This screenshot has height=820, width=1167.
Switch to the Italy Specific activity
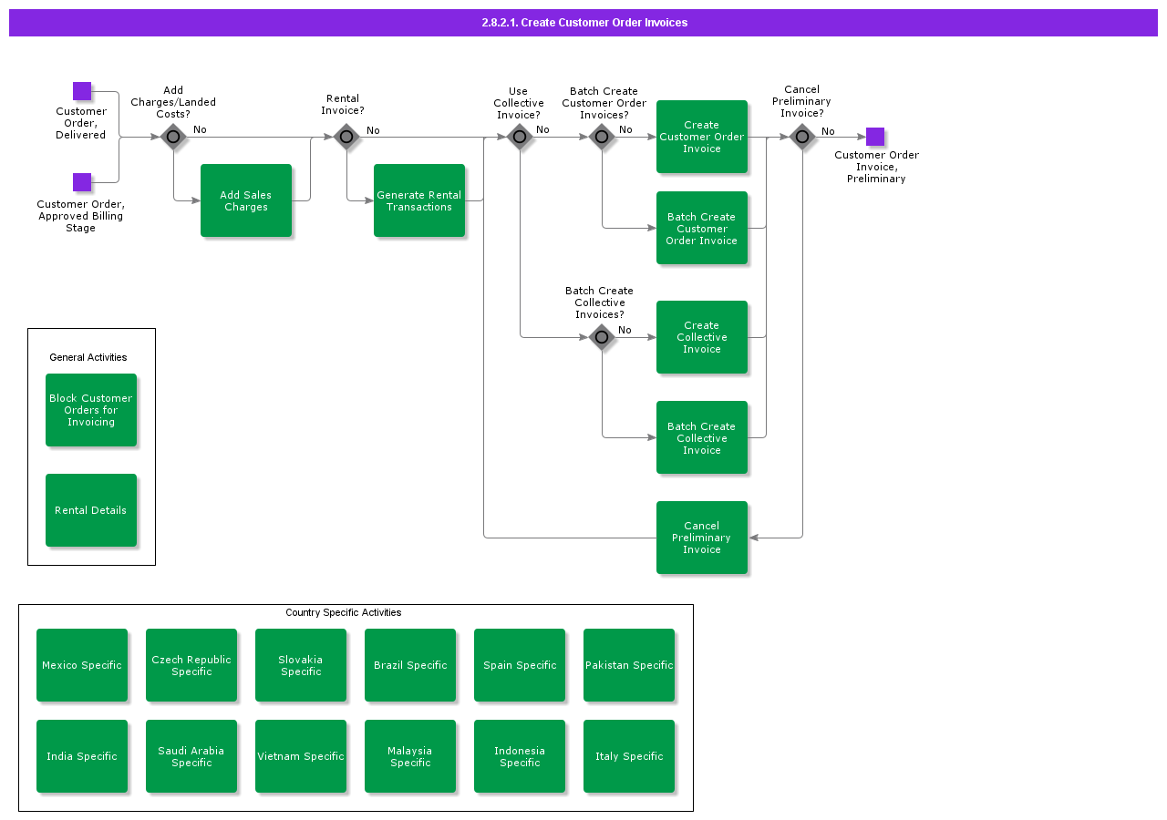628,755
